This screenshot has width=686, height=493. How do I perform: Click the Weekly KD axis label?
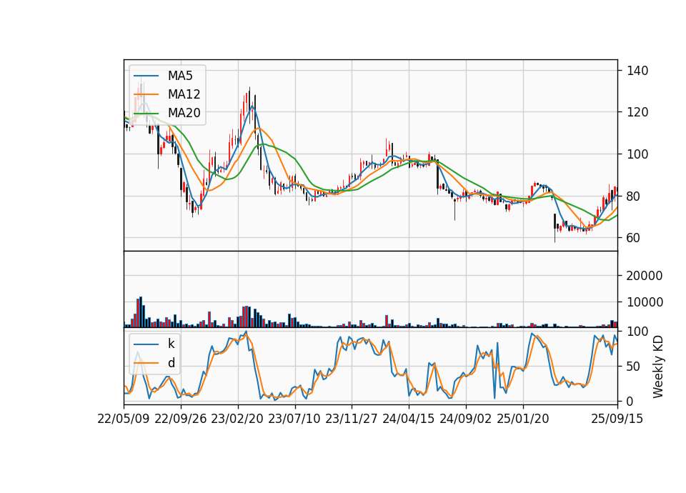(658, 367)
